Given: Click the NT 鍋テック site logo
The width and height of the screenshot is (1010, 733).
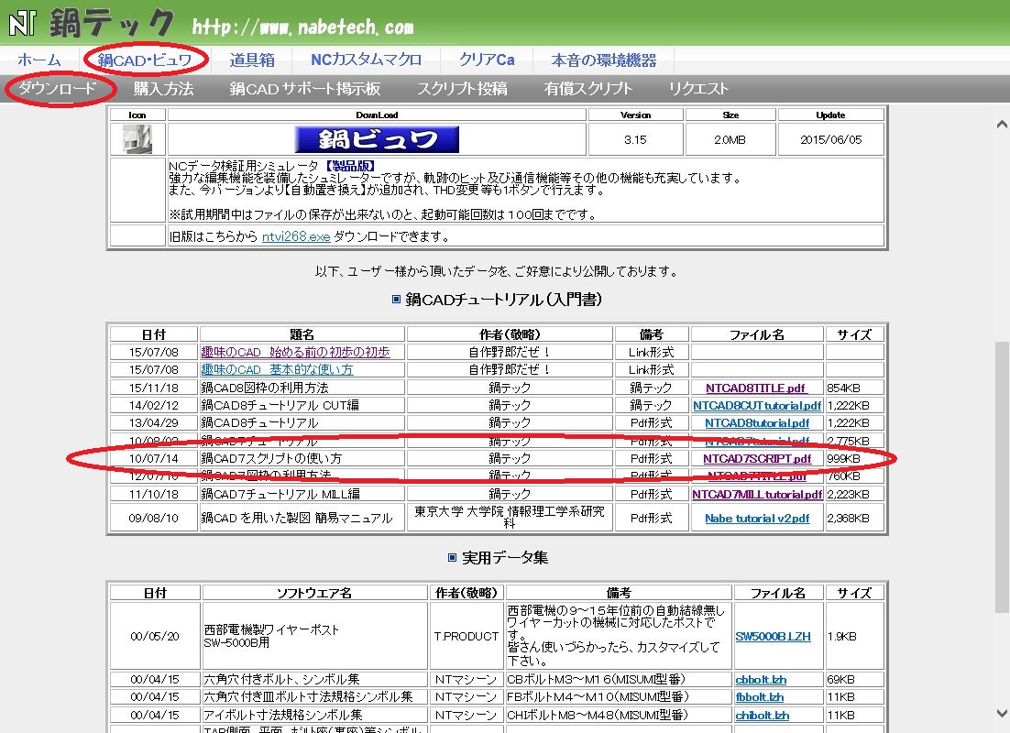Looking at the screenshot, I should pos(91,23).
